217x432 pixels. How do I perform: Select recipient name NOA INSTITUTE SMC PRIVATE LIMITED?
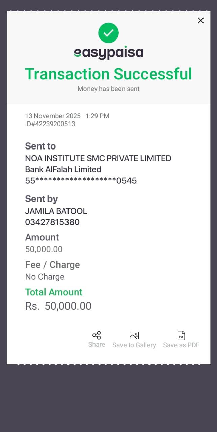coord(98,158)
